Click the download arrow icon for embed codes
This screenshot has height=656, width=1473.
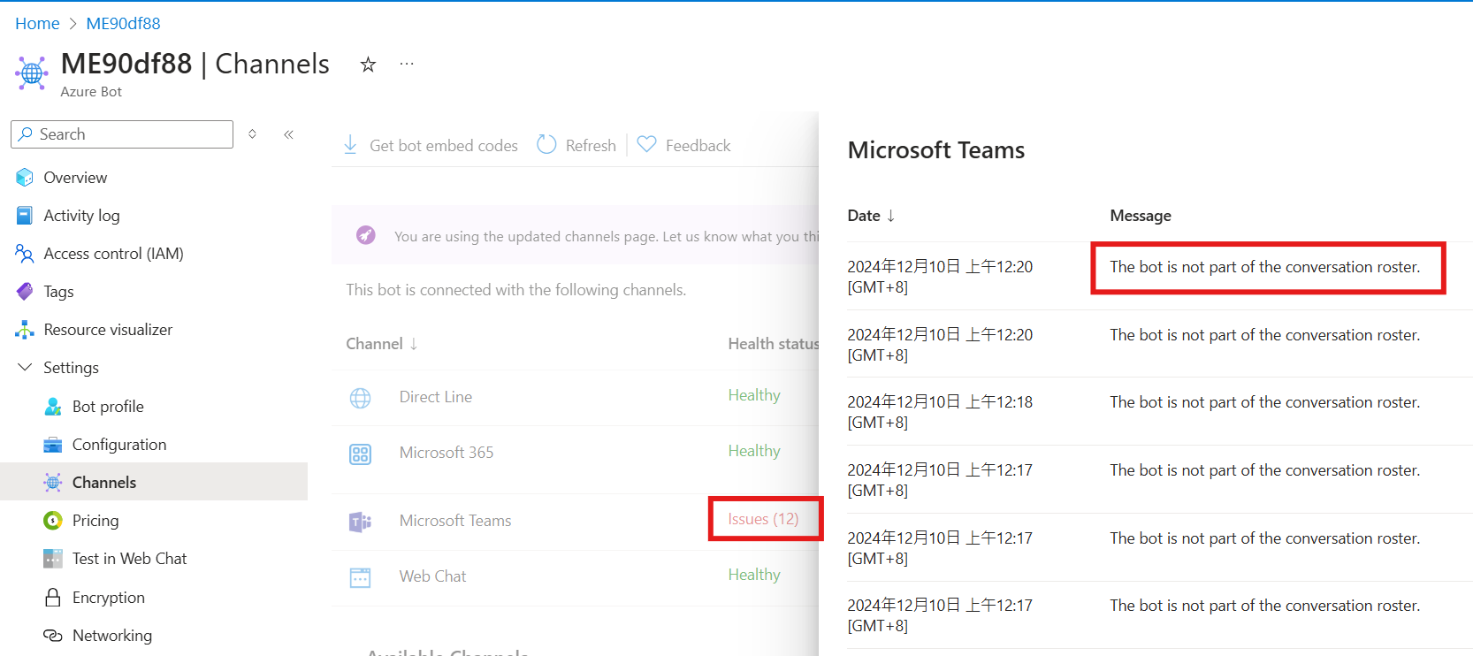pyautogui.click(x=350, y=145)
